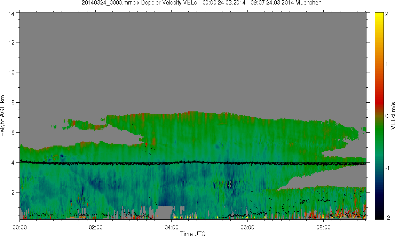Click the colorbar value 0 label
The height and width of the screenshot is (236, 395).
click(387, 116)
